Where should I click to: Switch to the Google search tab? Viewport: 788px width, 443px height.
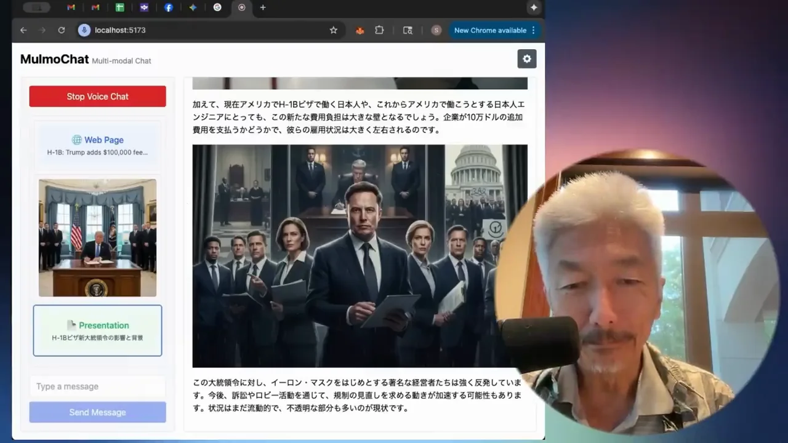click(217, 7)
